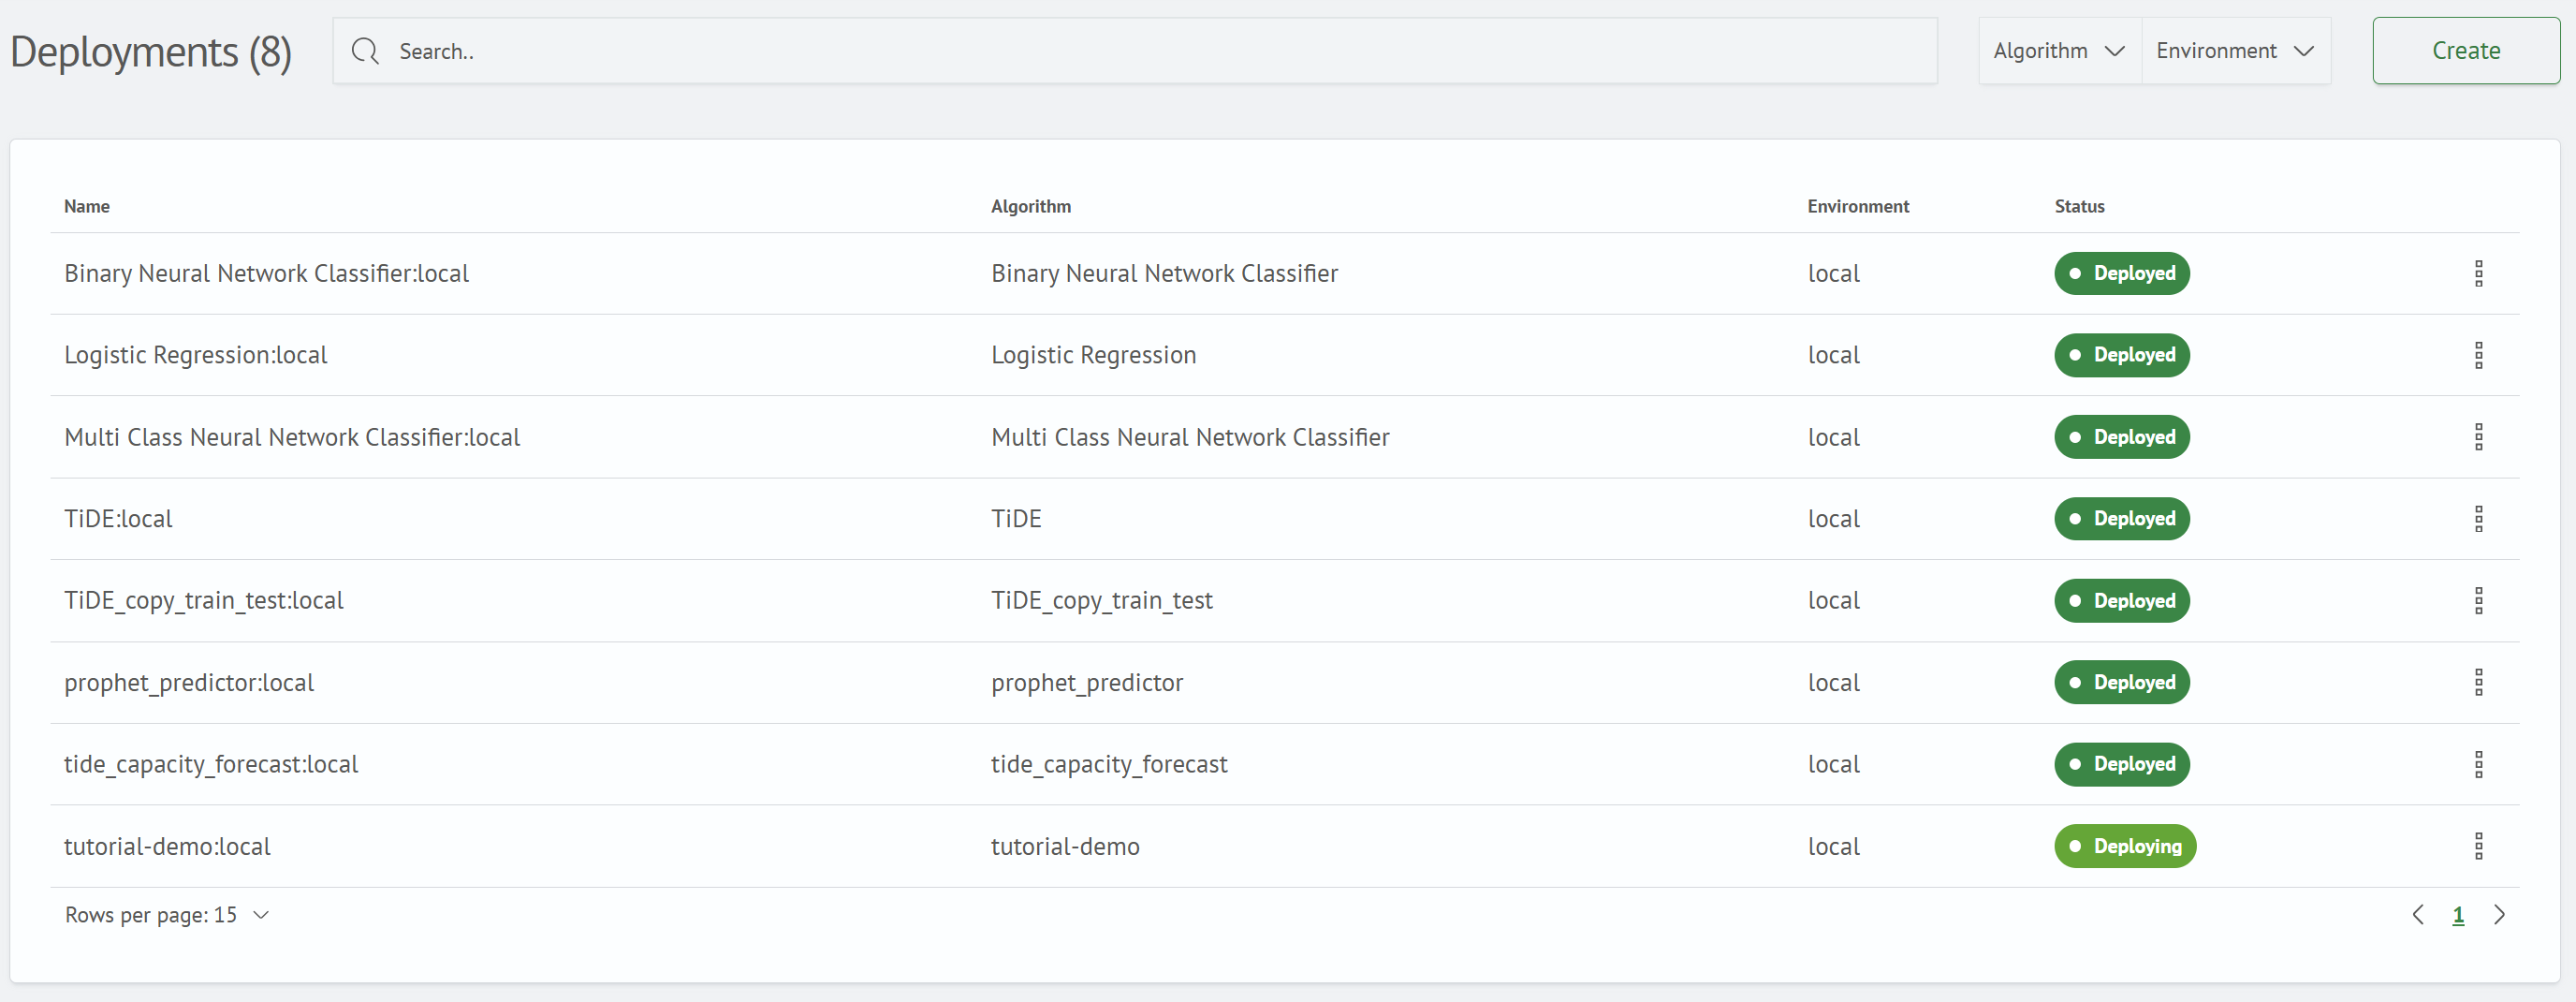The image size is (2576, 1002).
Task: Click the Algorithm column header
Action: 1030,206
